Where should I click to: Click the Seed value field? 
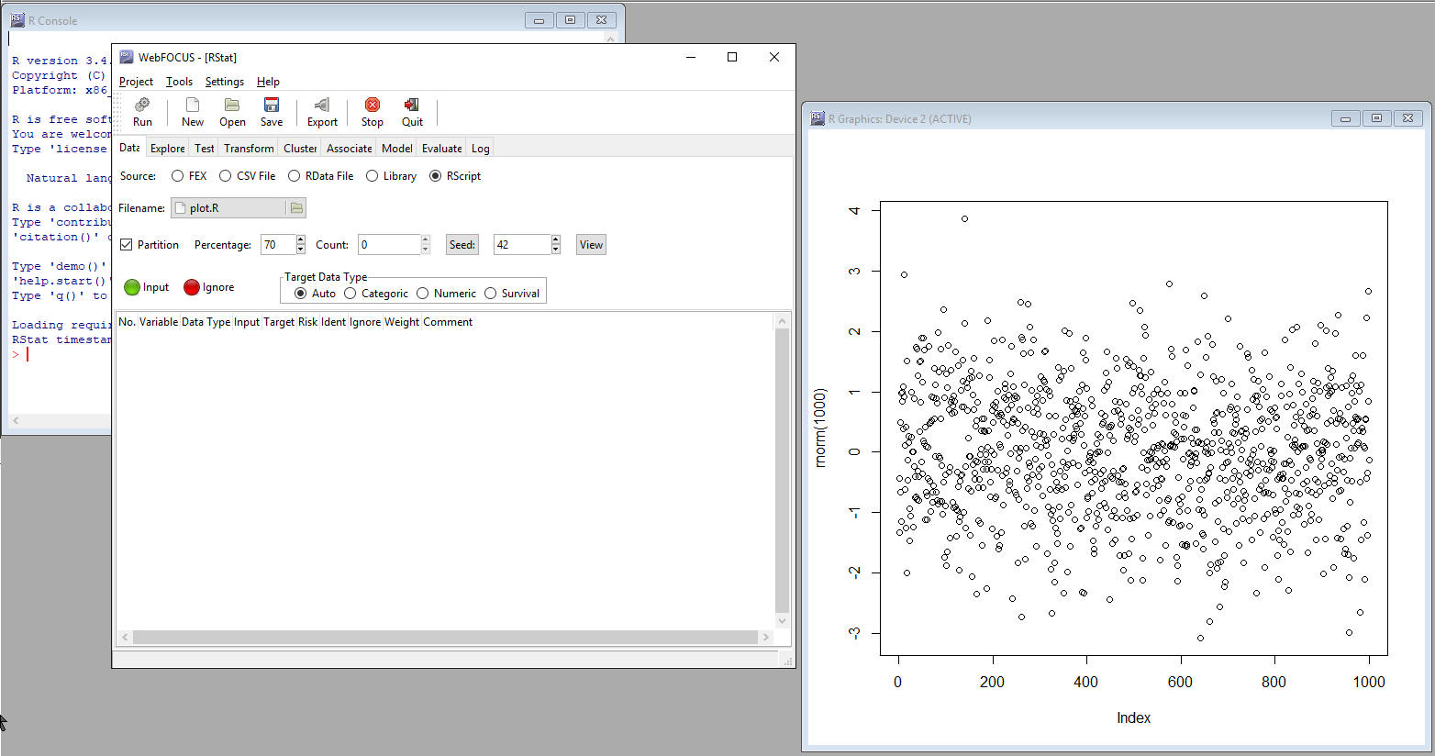pos(522,245)
